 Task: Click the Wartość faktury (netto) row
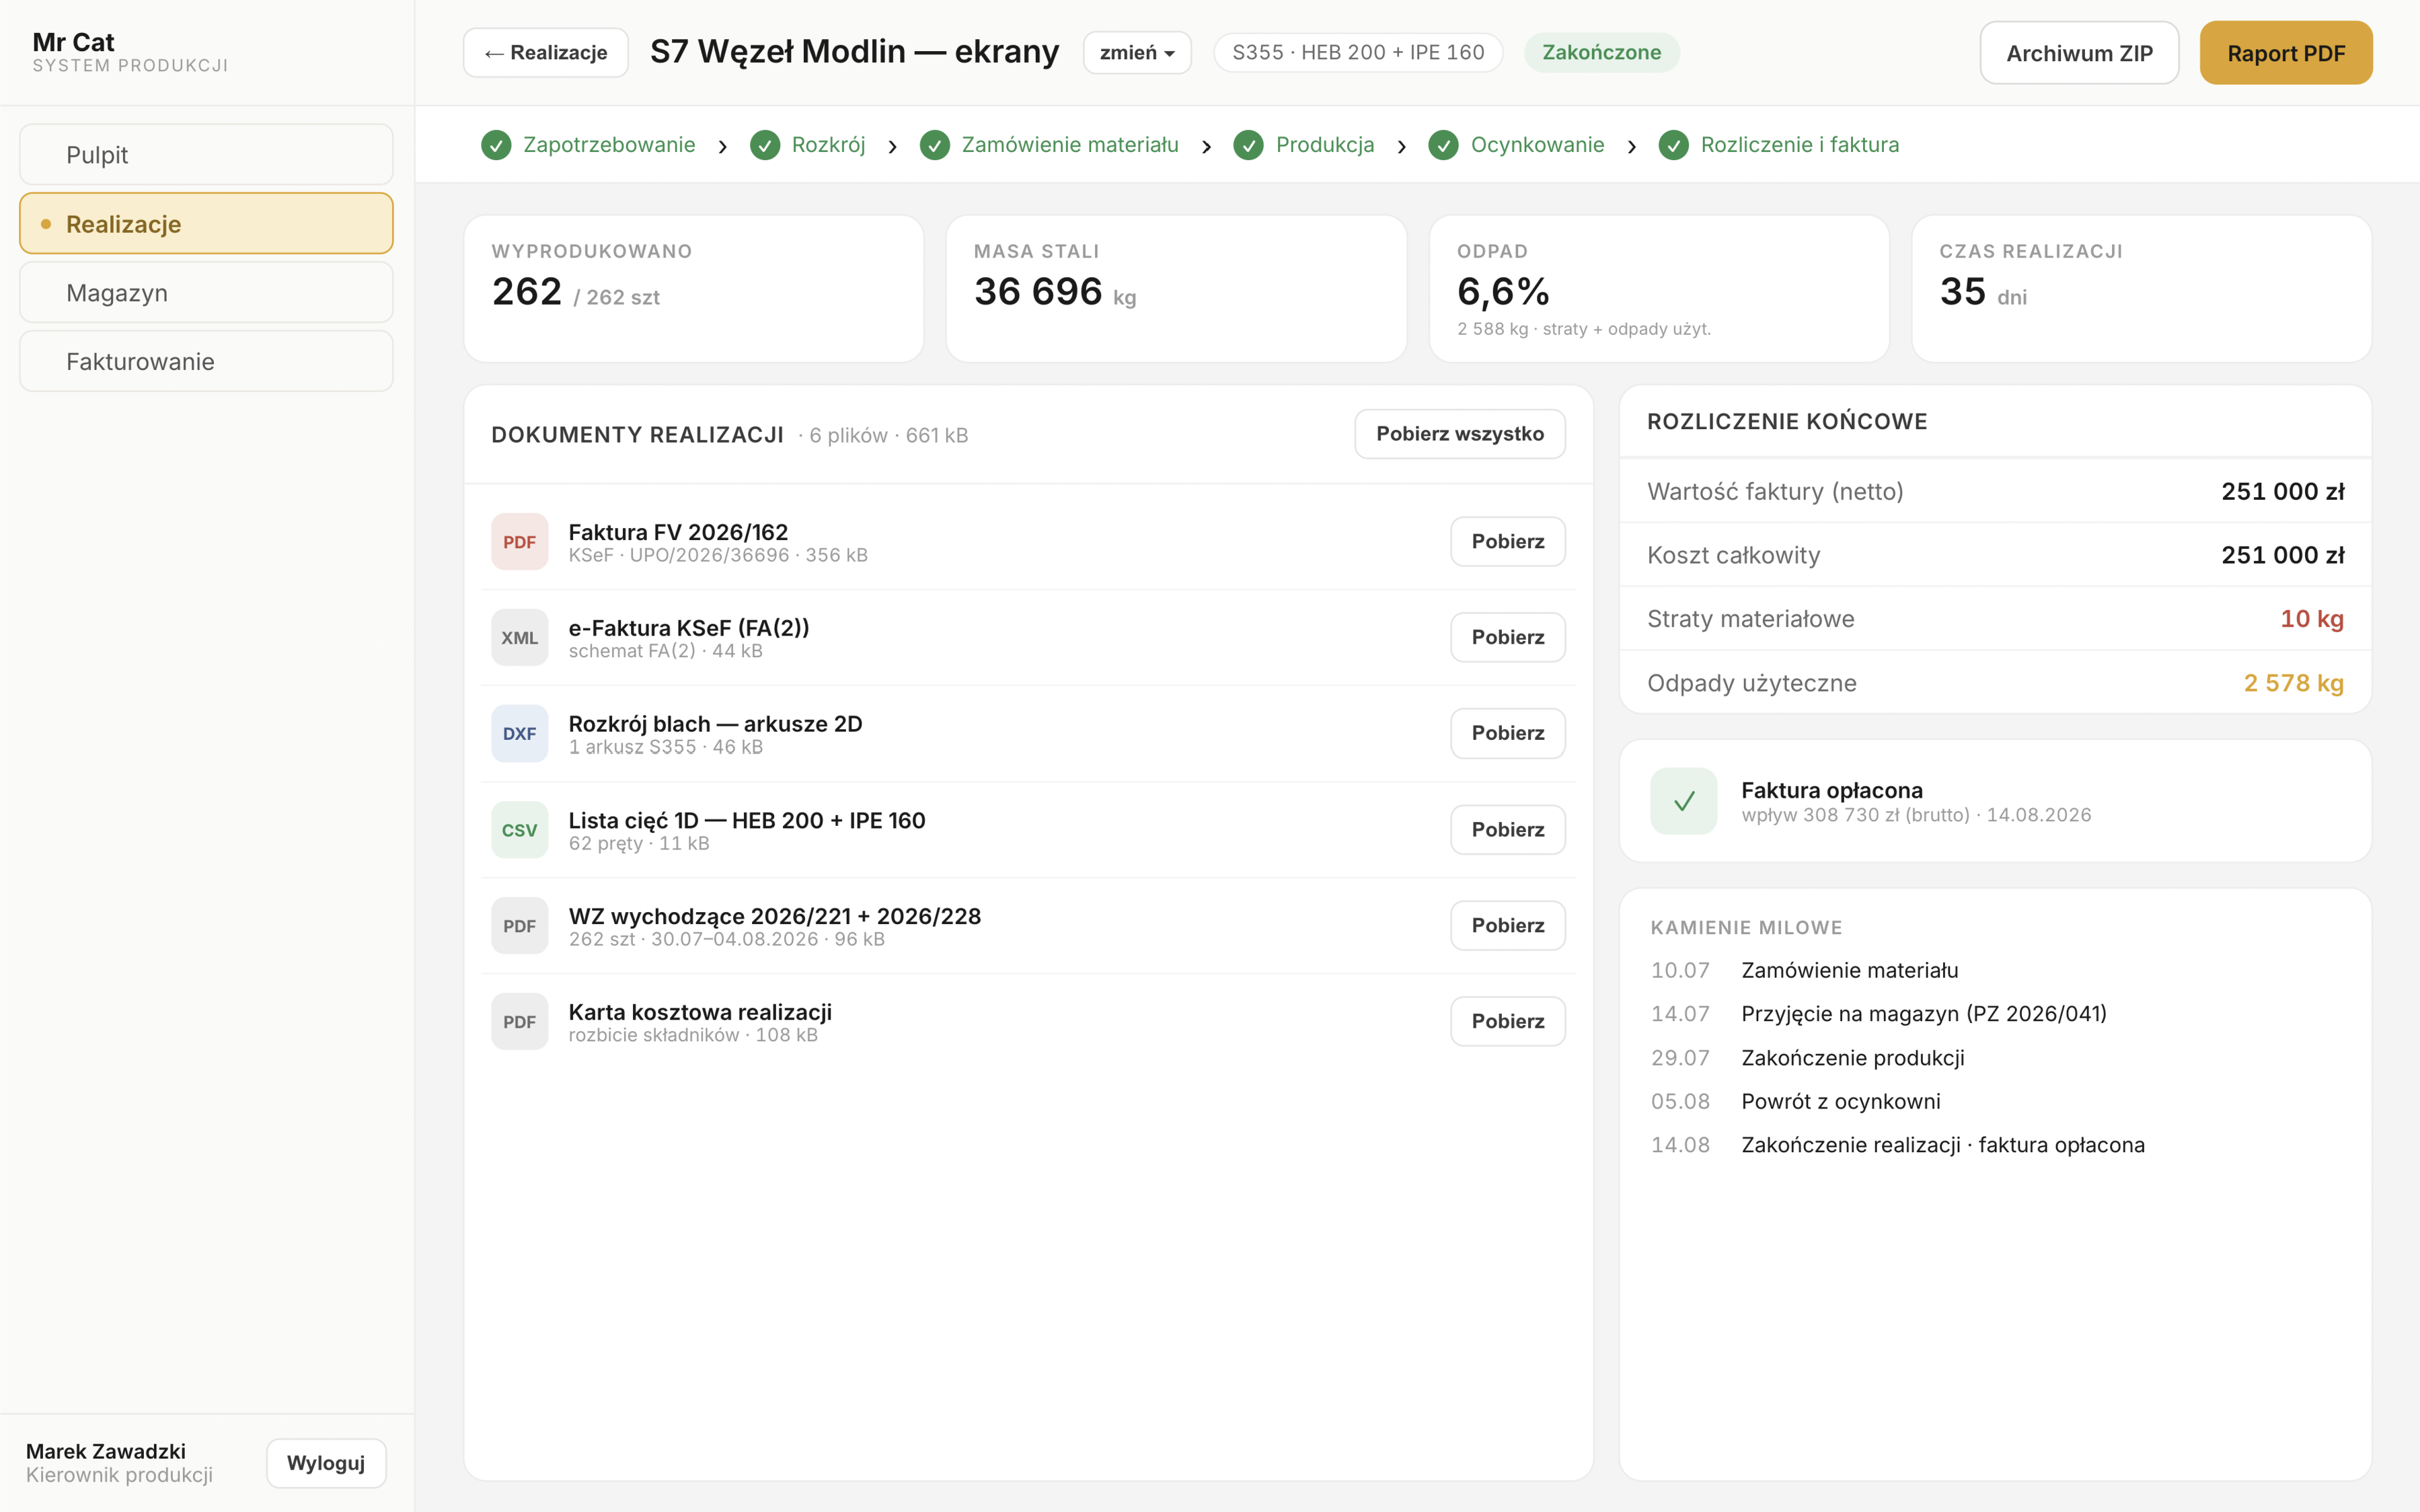coord(1995,491)
